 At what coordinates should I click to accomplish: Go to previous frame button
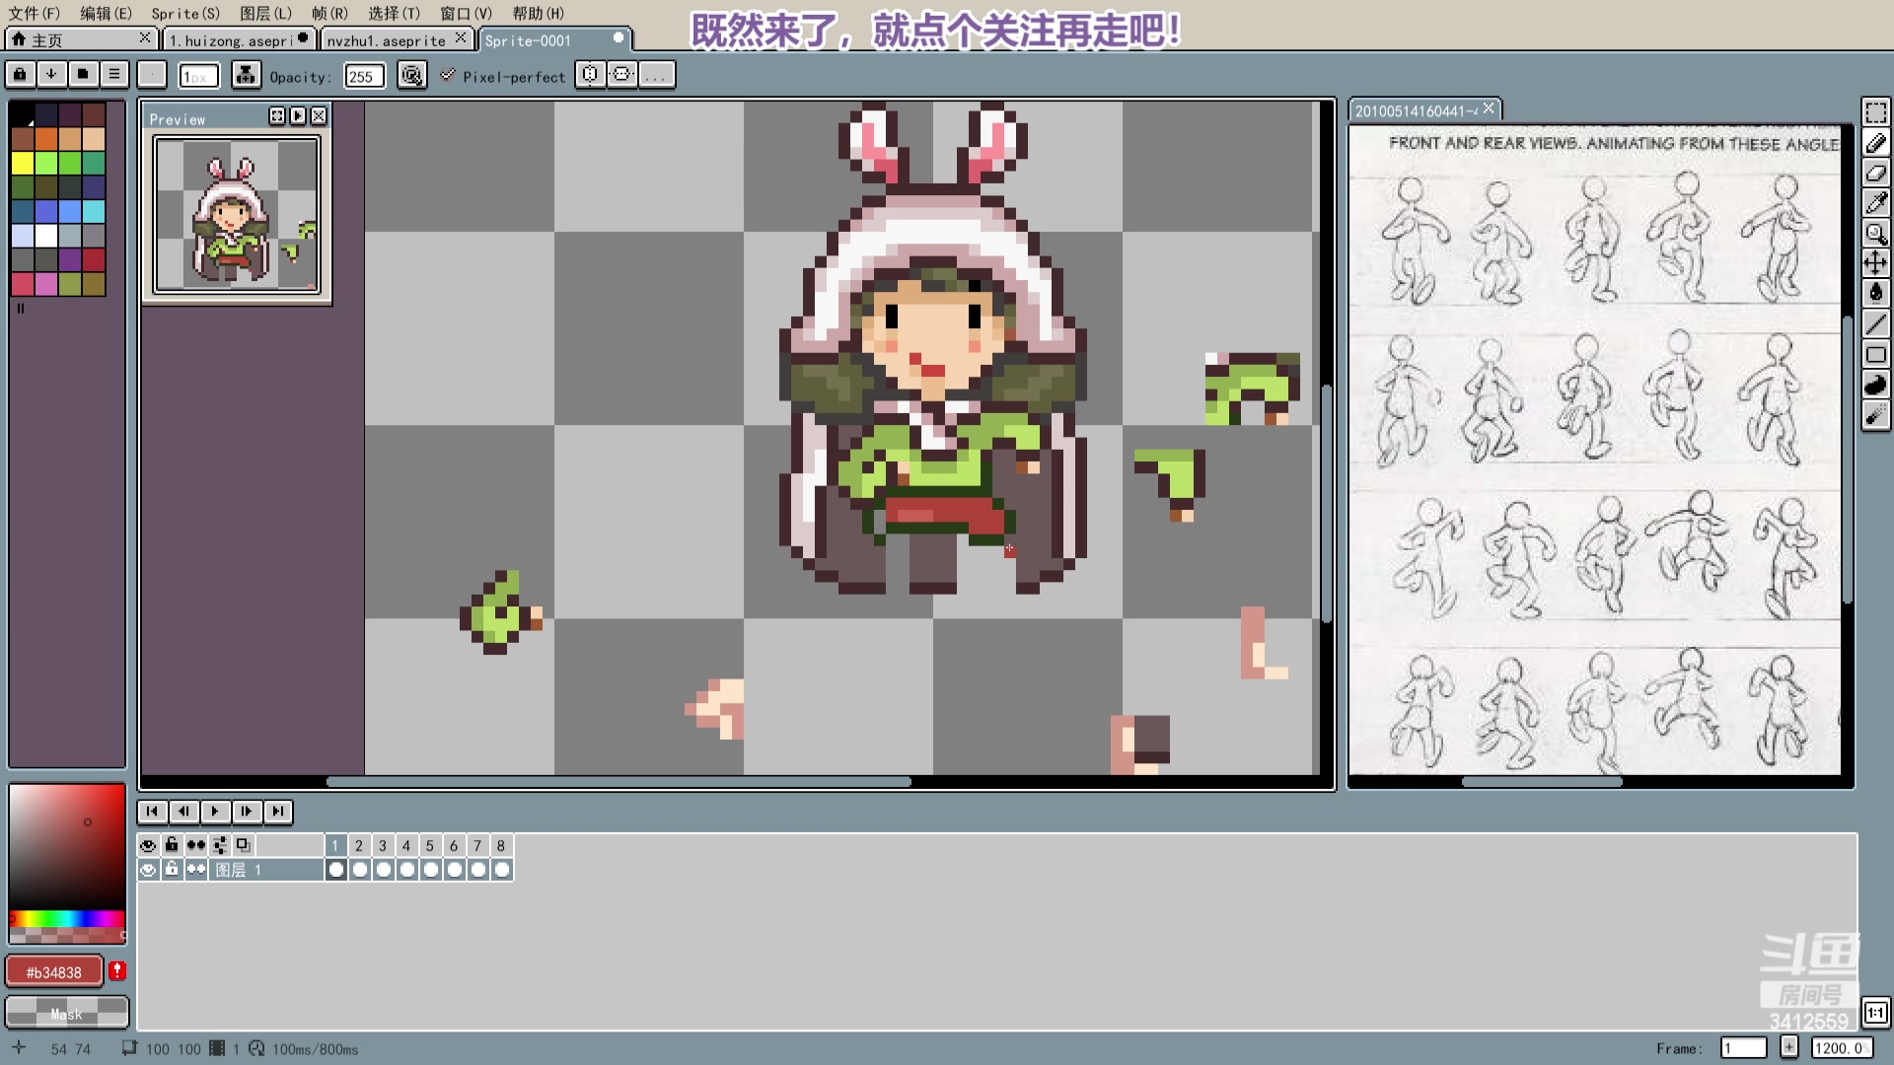[x=183, y=811]
